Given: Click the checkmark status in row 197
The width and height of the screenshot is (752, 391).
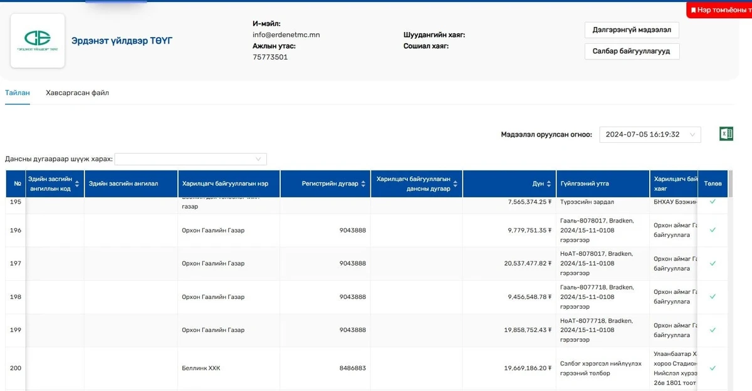Looking at the screenshot, I should [x=713, y=263].
